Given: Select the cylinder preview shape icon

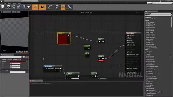Looking at the screenshot, I should (17, 52).
